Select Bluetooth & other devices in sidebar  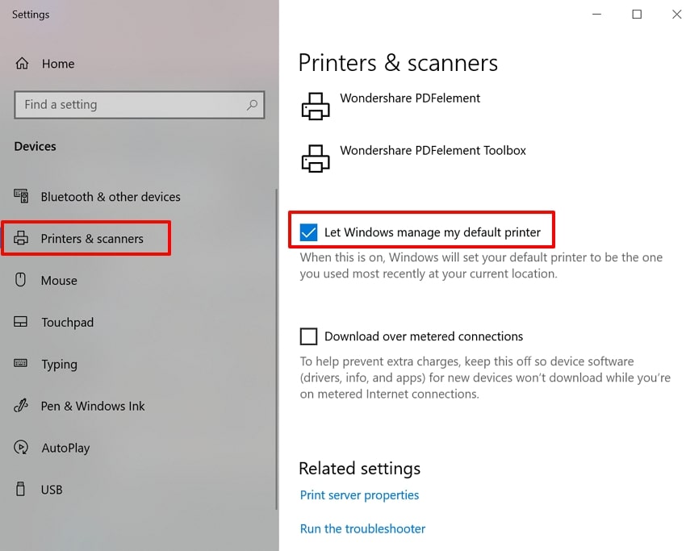click(109, 196)
